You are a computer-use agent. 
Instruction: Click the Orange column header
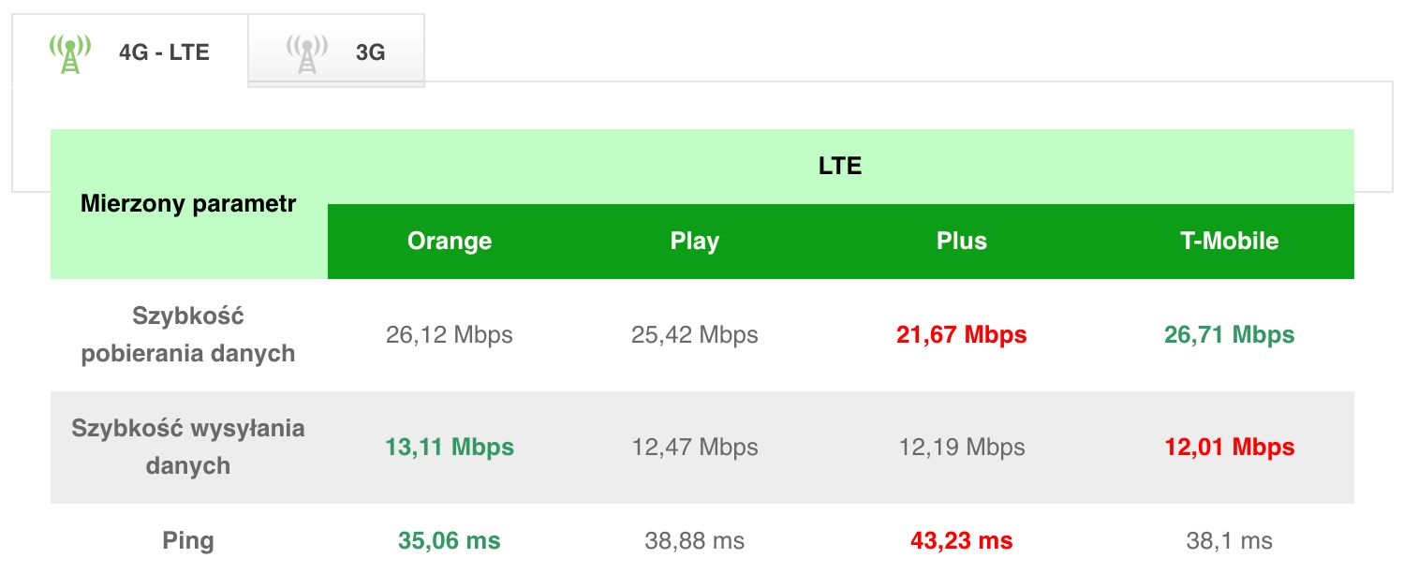tap(450, 242)
